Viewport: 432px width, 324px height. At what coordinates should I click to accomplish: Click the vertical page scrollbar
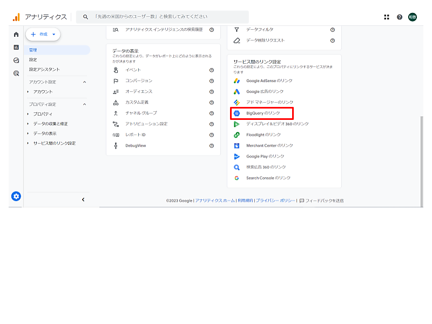pos(422,161)
